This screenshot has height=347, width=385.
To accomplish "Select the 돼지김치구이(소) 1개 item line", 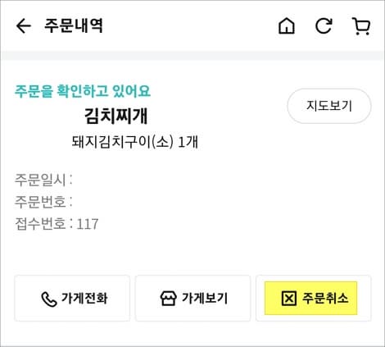I will pos(135,142).
